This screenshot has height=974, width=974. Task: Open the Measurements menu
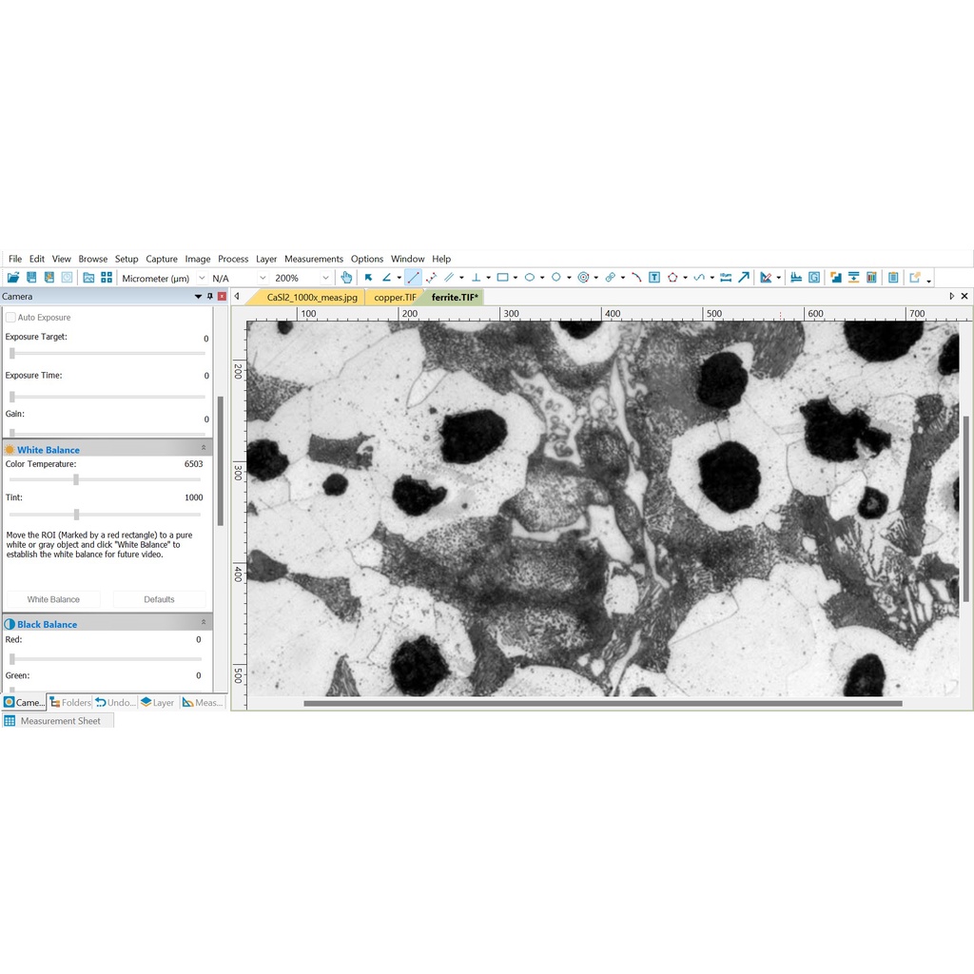[x=313, y=259]
